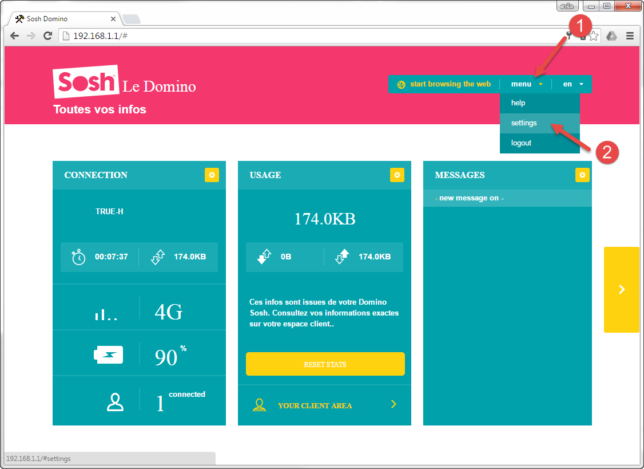This screenshot has width=644, height=469.
Task: Open a new browser tab
Action: 132,19
